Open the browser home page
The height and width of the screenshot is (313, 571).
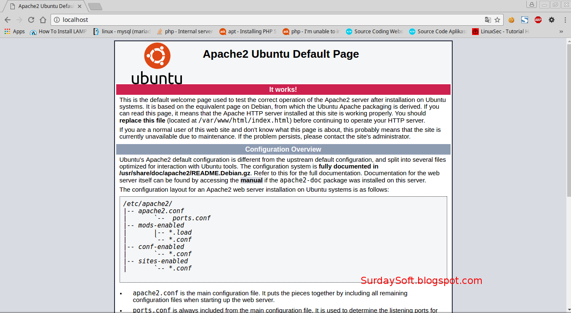(x=43, y=20)
